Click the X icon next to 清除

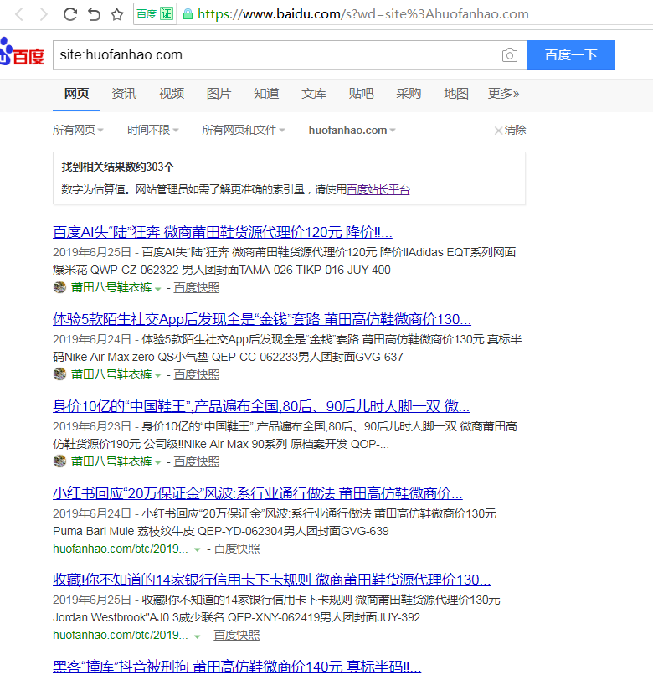coord(498,131)
